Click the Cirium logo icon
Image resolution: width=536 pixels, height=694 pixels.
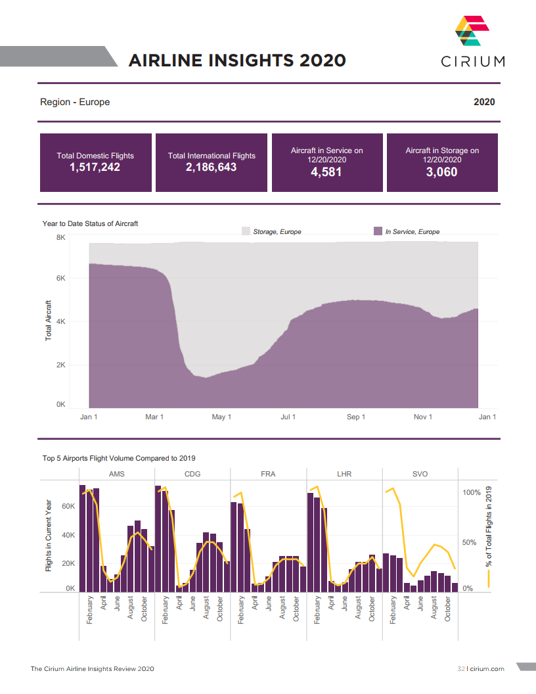point(472,32)
